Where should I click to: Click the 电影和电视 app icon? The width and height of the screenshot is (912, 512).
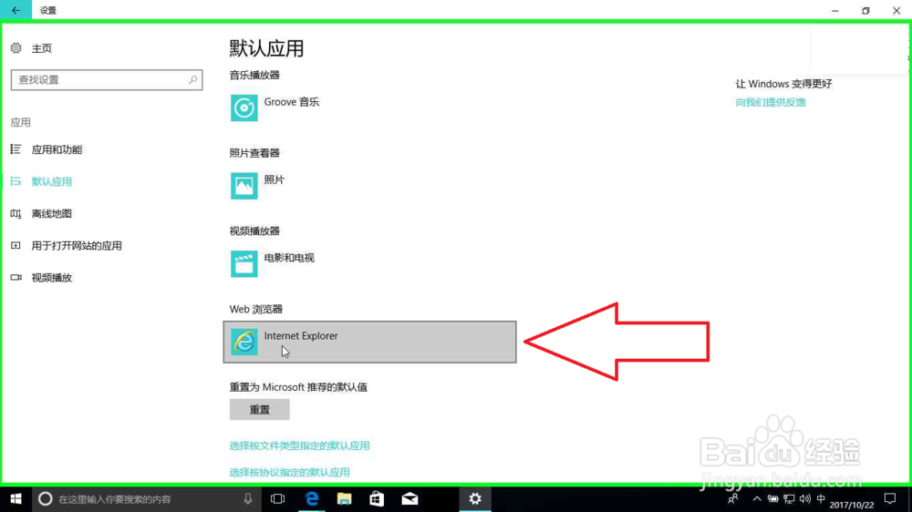coord(244,264)
